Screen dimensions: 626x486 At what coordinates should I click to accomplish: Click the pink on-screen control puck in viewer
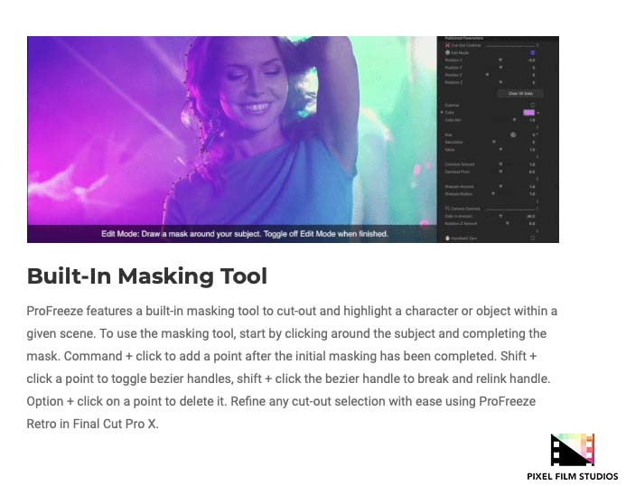point(425,223)
